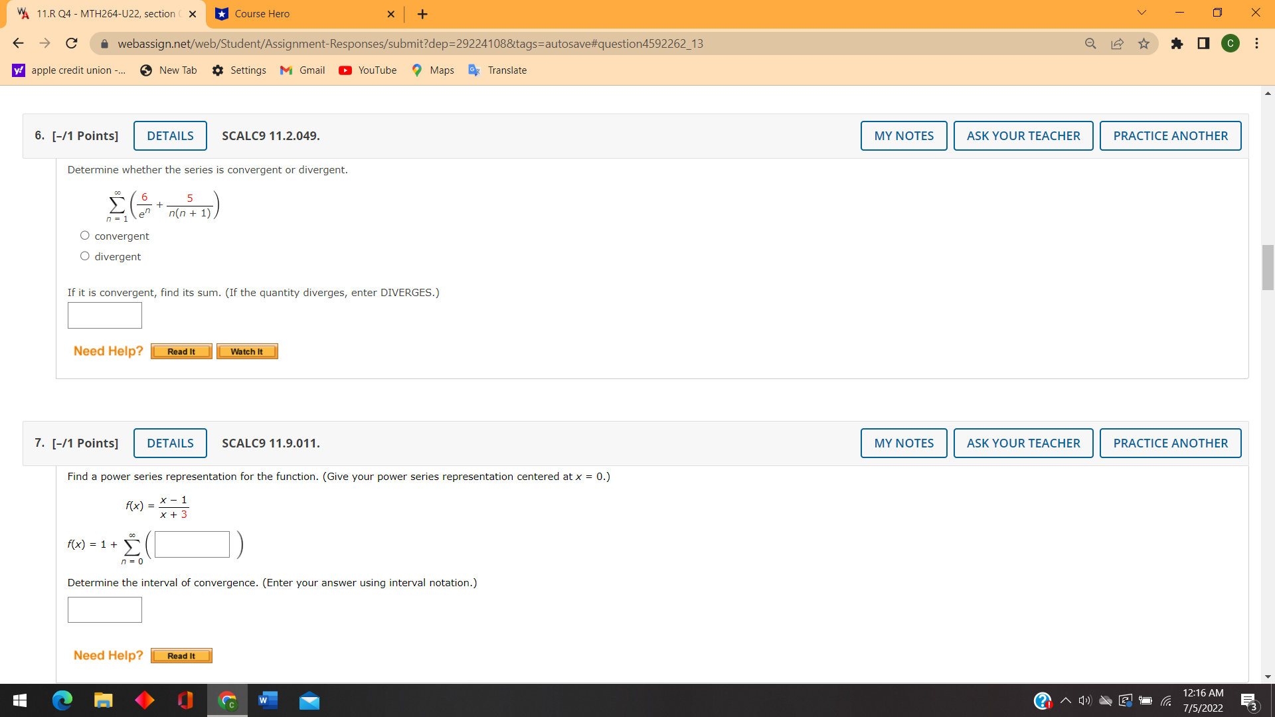Open a new browser tab
The height and width of the screenshot is (717, 1275).
pos(422,14)
